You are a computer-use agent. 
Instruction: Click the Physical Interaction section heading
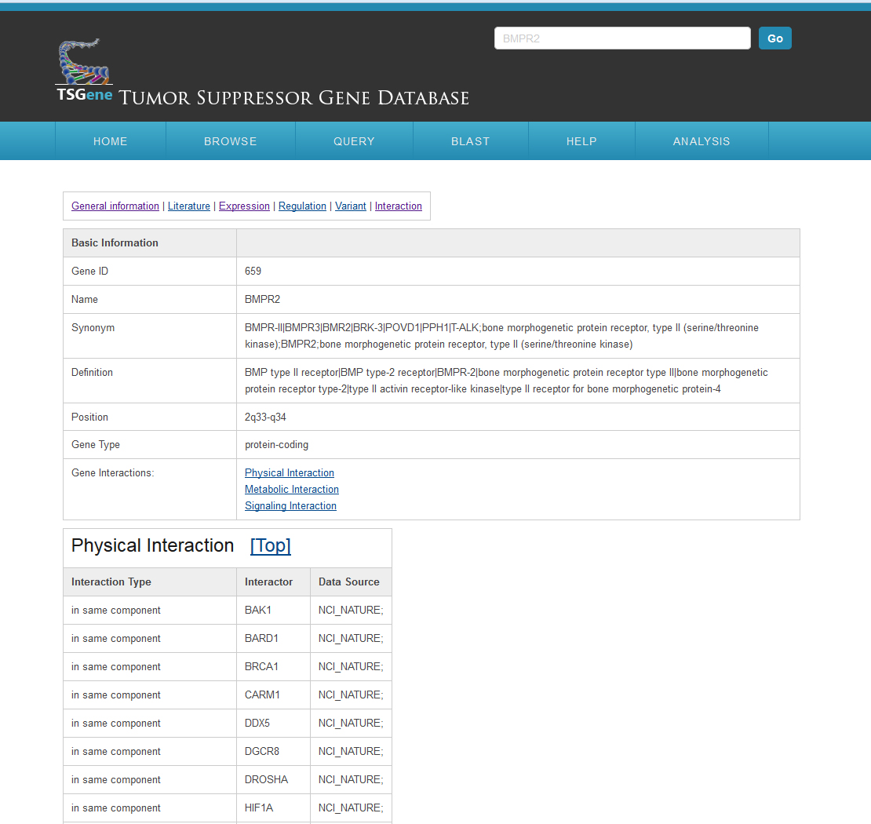152,545
